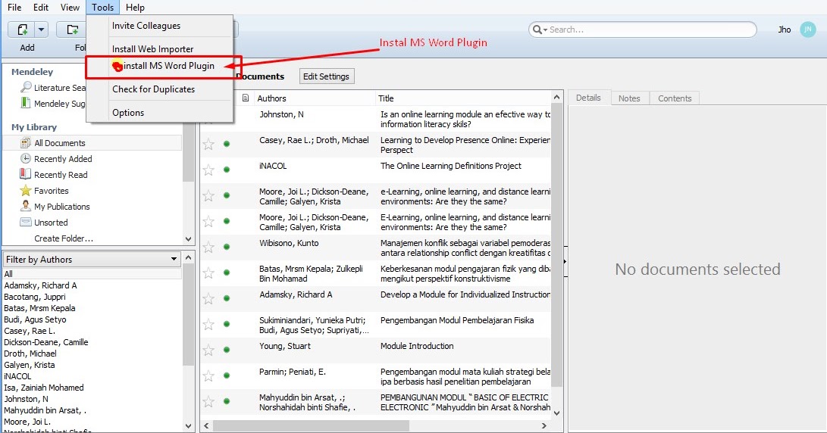This screenshot has height=433, width=827.
Task: Click author filter panel scroll-down arrow
Action: coord(188,425)
